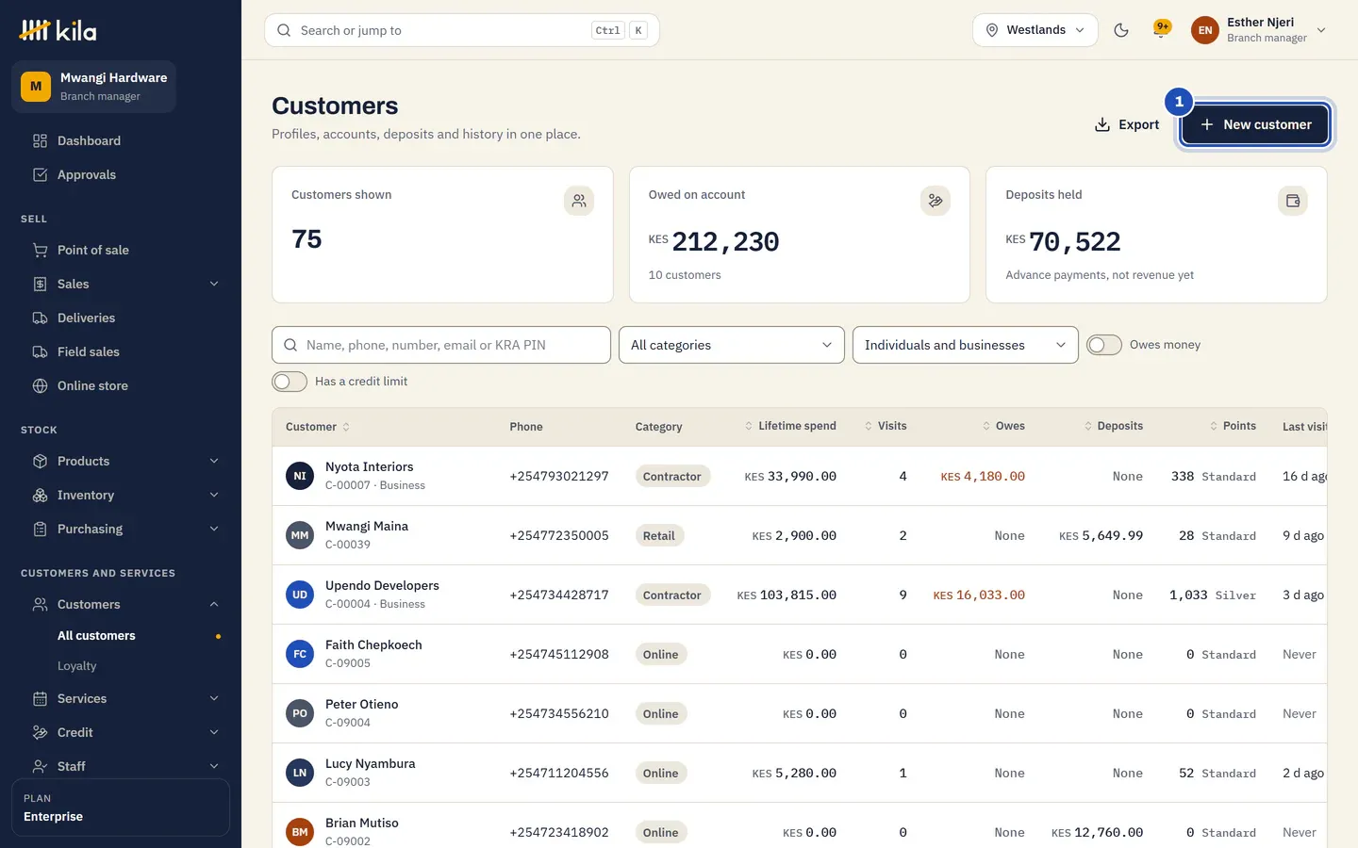Enable the Has a credit limit toggle

[290, 382]
